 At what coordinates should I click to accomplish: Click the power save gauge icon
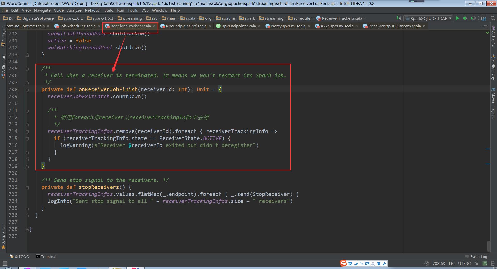pyautogui.click(x=427, y=263)
